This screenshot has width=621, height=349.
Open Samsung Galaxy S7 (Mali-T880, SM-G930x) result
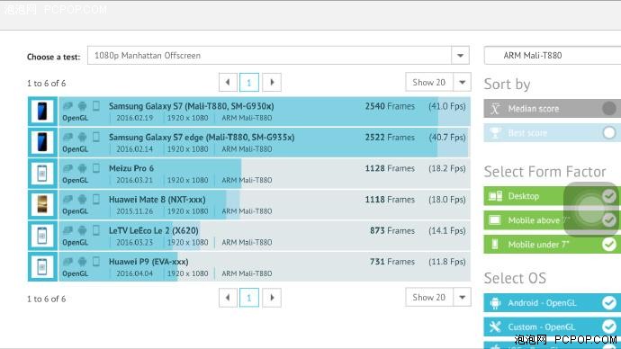click(x=192, y=106)
